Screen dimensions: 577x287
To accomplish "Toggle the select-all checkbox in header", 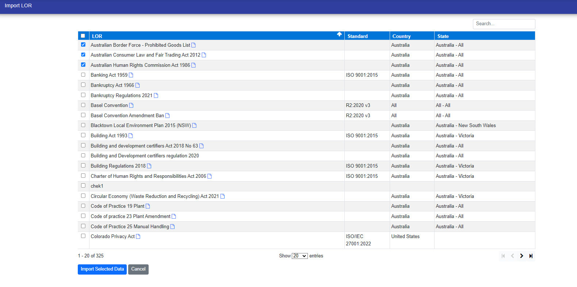I will 83,36.
